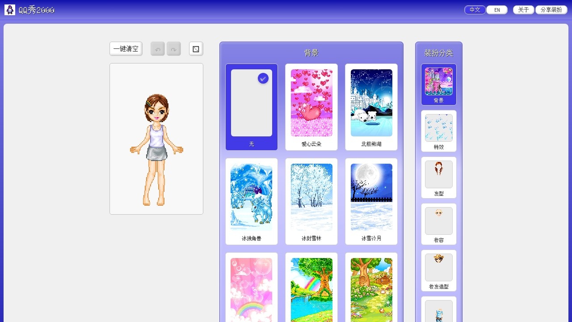Click the 装扮分类 panel heading
Image resolution: width=572 pixels, height=322 pixels.
(439, 53)
